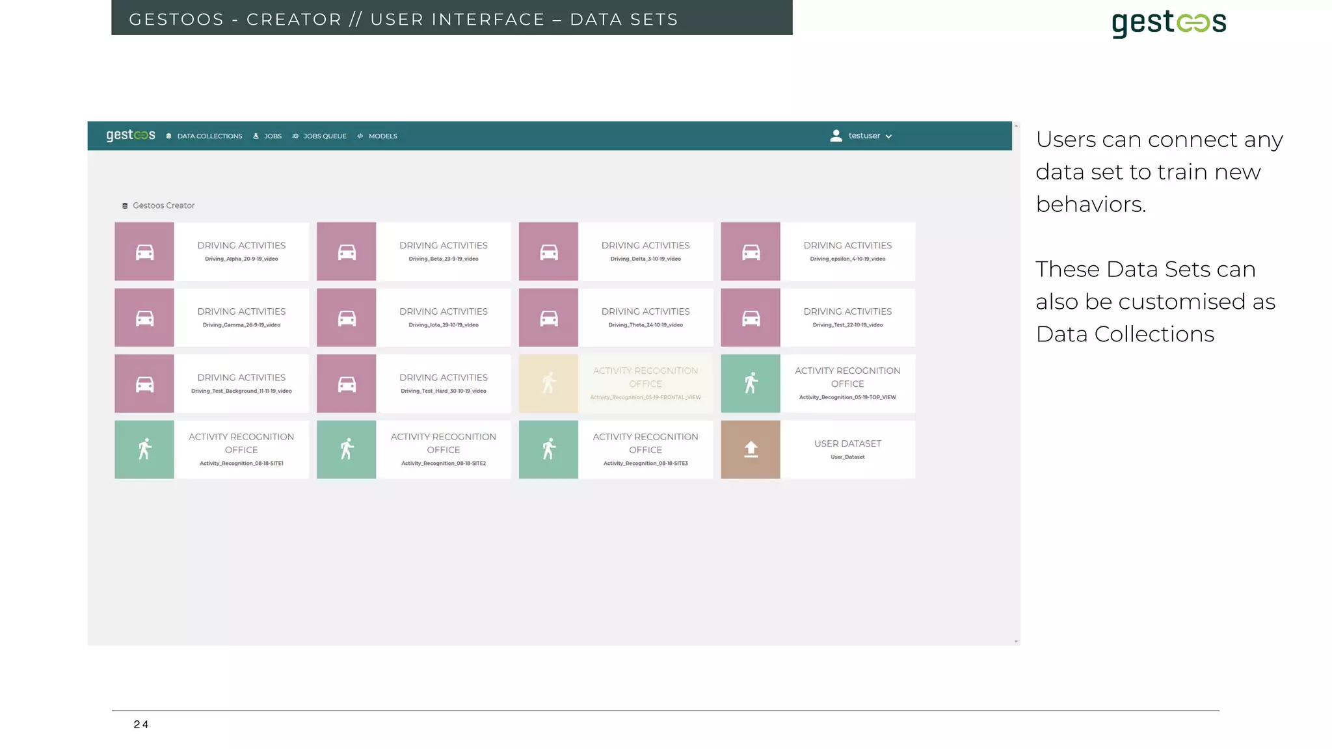Click walking icon for 08-18-SITE3 dataset
This screenshot has width=1332, height=749.
pyautogui.click(x=548, y=450)
